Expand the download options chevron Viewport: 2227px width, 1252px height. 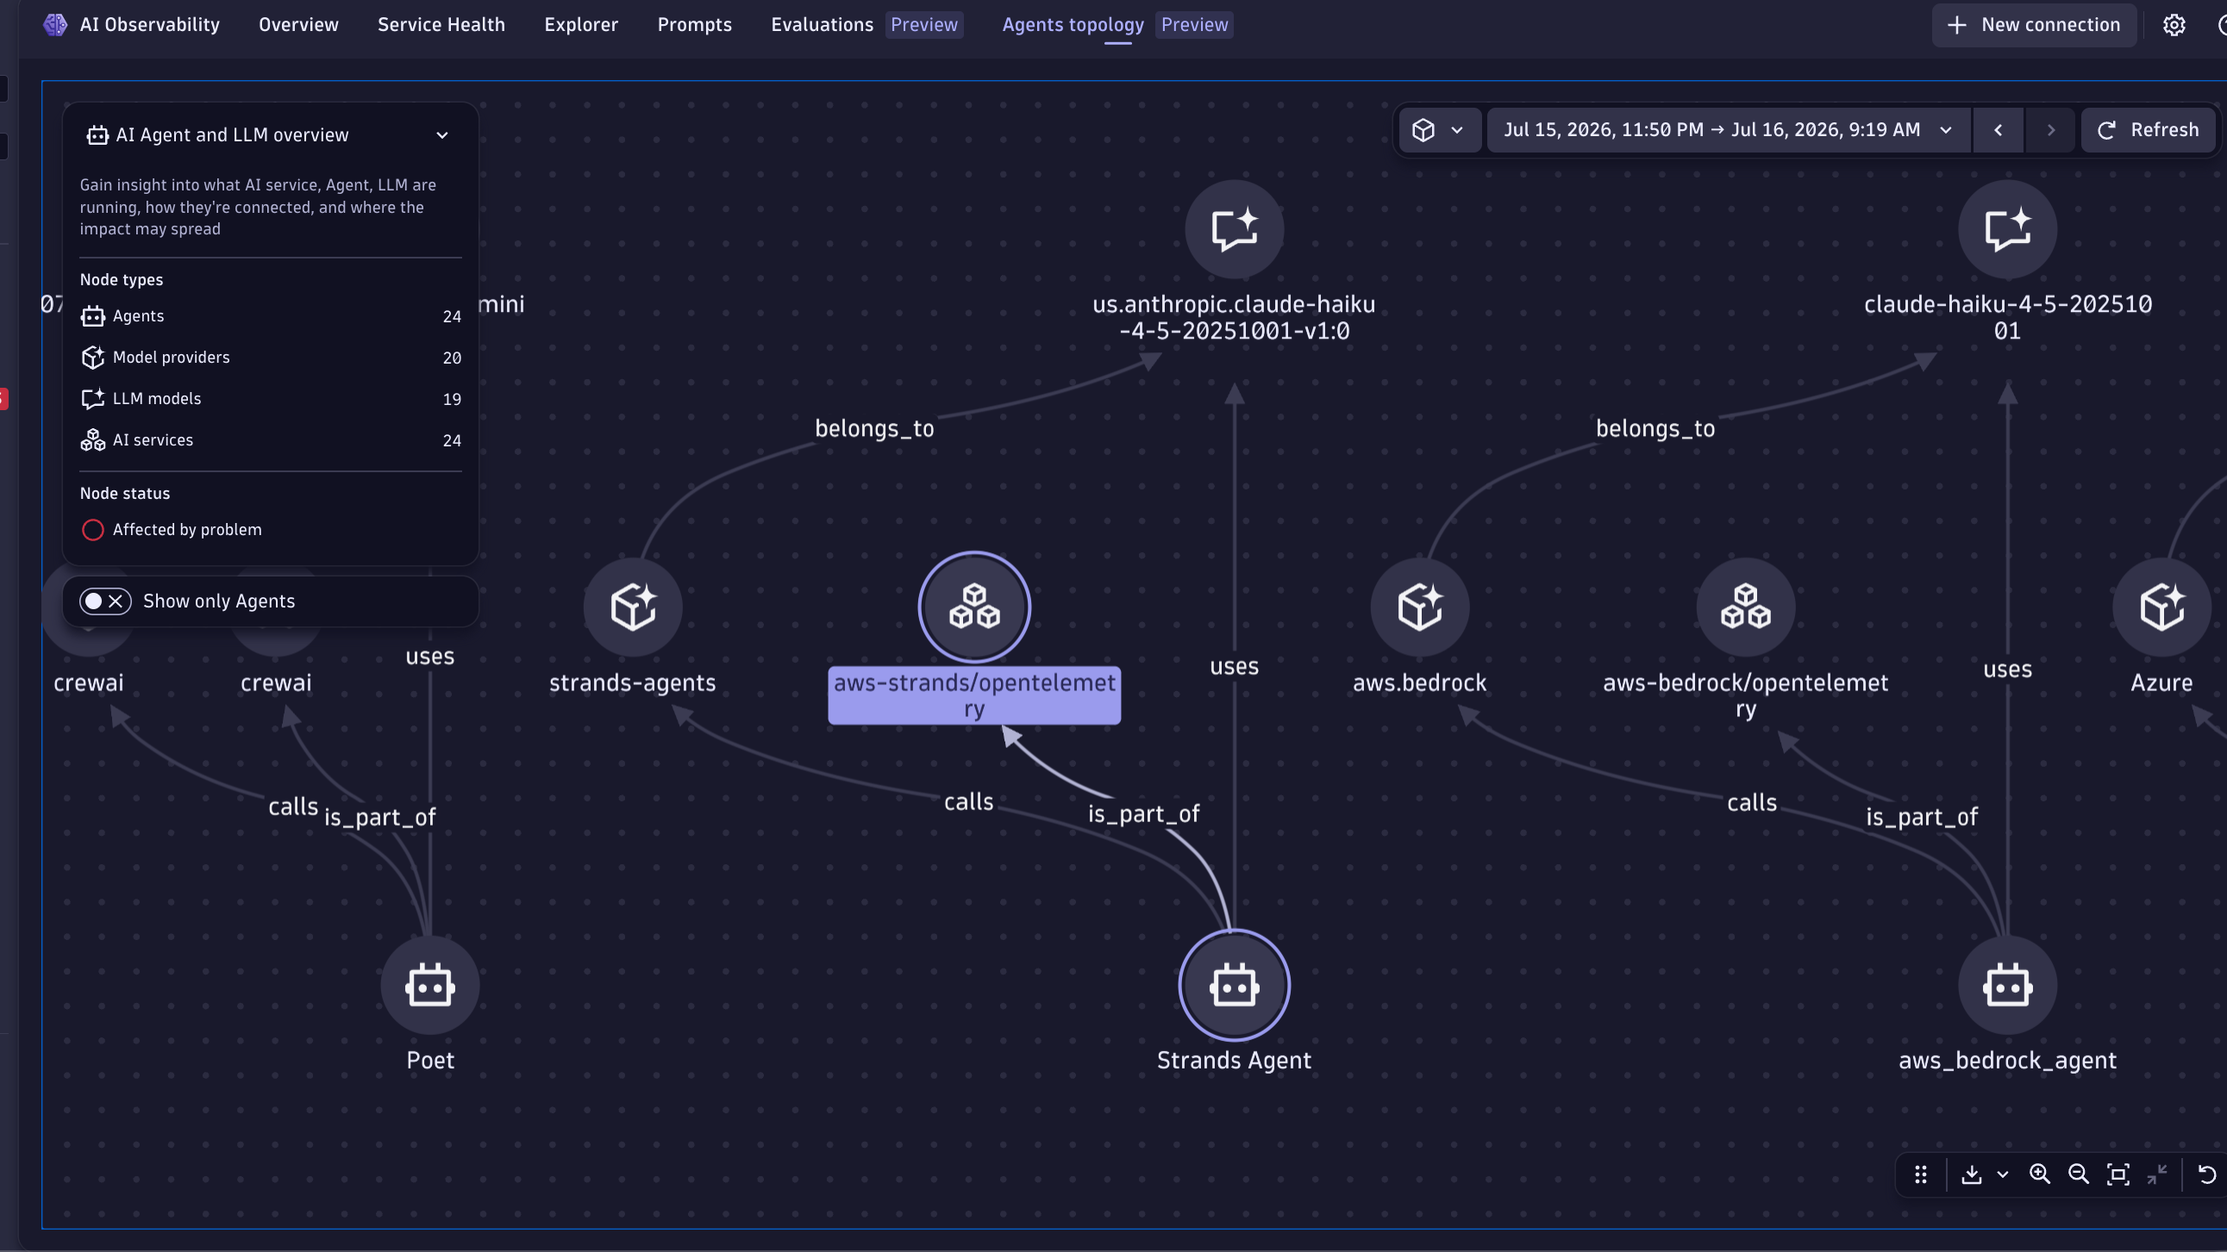point(2002,1174)
